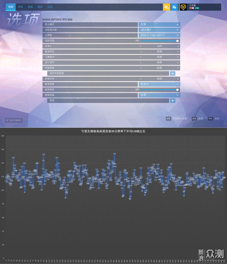Open the player profile avatar
Viewport: 227px width, 264px height.
pyautogui.click(x=183, y=7)
